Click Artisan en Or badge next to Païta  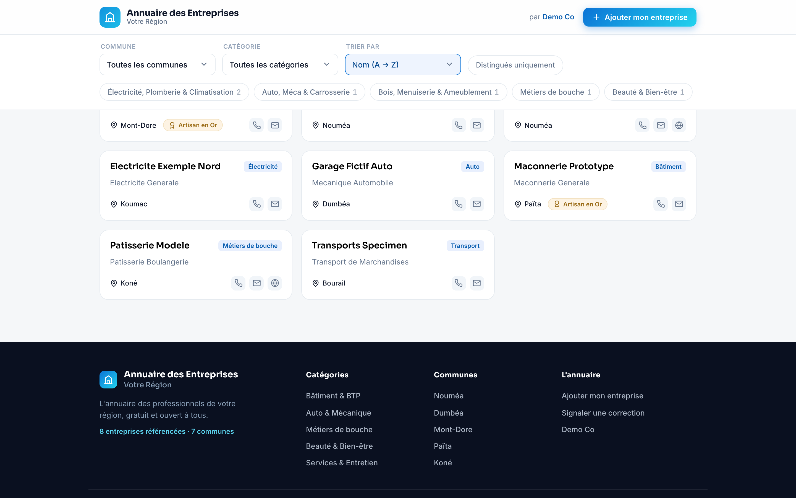pyautogui.click(x=577, y=204)
